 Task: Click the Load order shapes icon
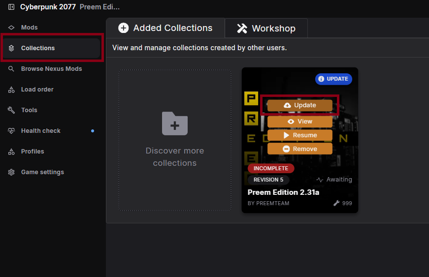tap(11, 90)
